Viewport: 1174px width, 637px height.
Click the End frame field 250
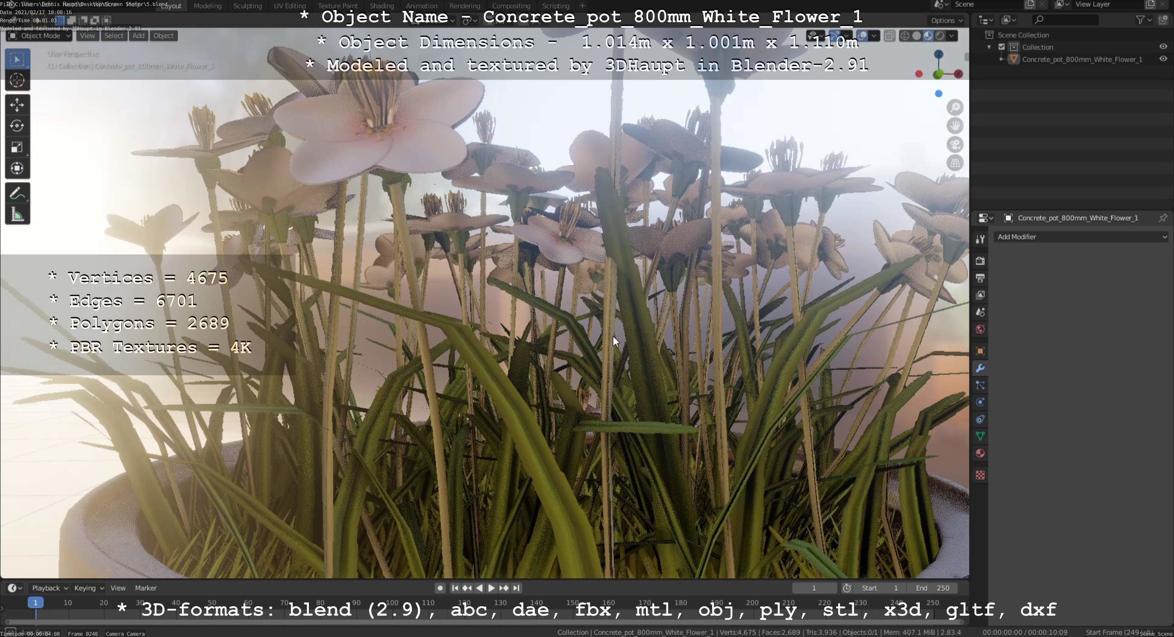pyautogui.click(x=933, y=588)
